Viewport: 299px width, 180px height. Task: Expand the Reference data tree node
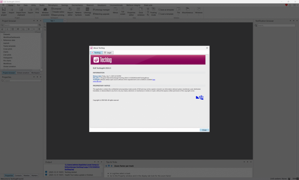coord(1,40)
